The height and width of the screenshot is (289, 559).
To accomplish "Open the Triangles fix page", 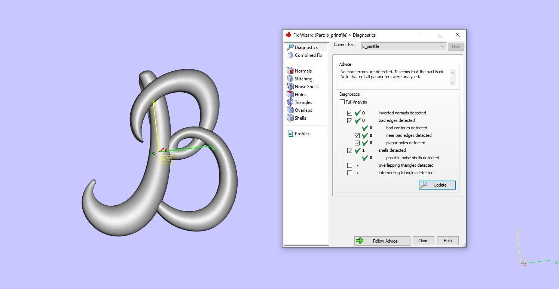I will coord(303,102).
